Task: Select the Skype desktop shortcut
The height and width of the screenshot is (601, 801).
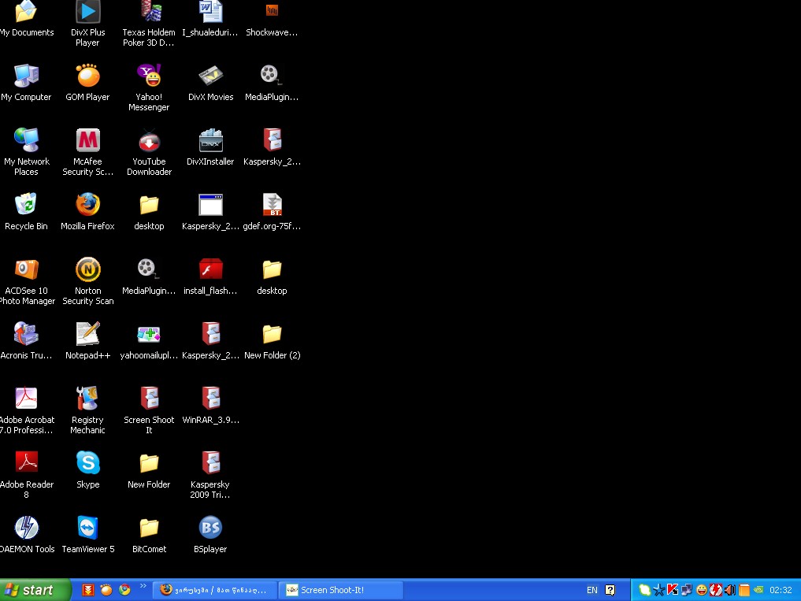Action: [88, 470]
